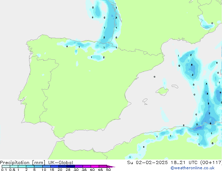Image resolution: width=222 pixels, height=171 pixels.
Task: Click the '10' legend scale label
Action: point(44,170)
